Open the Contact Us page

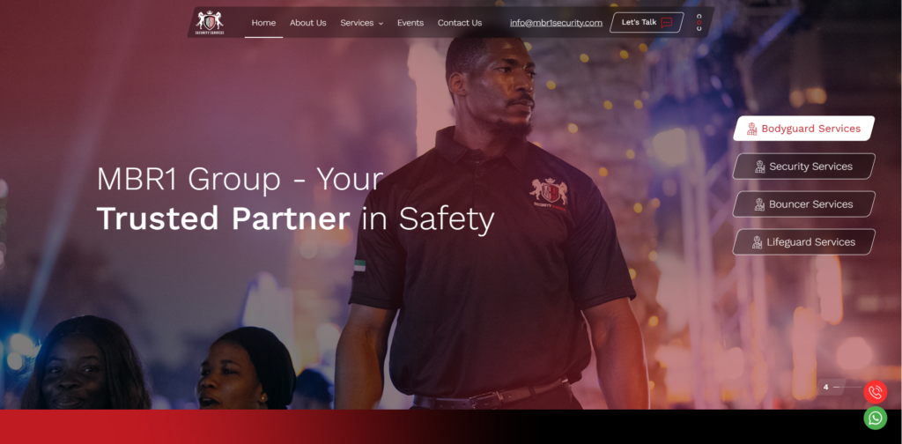(x=460, y=23)
